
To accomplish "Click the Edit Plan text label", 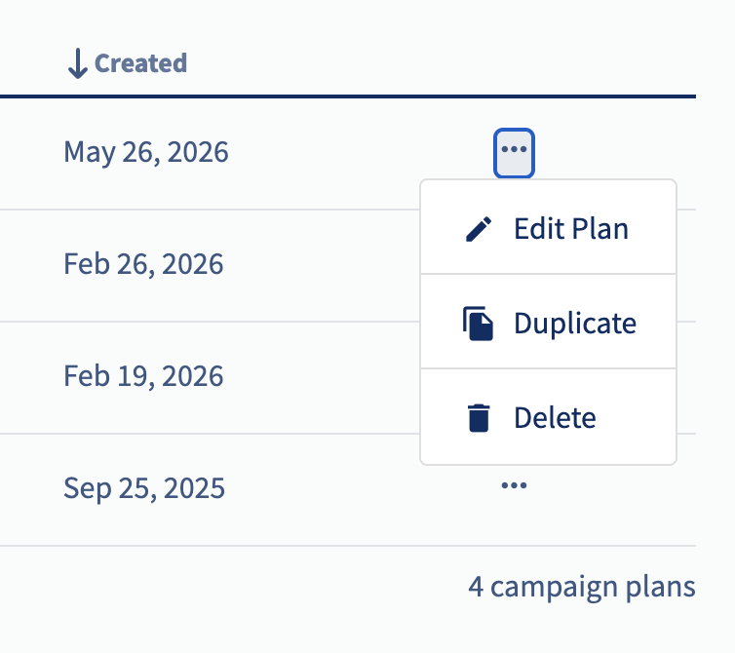I will pyautogui.click(x=571, y=229).
